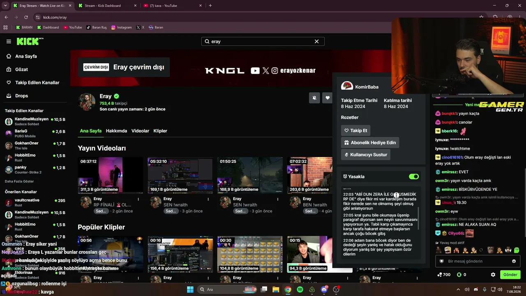Open GokhanOner in followed channels list
Image resolution: width=526 pixels, height=296 pixels.
coord(35,146)
